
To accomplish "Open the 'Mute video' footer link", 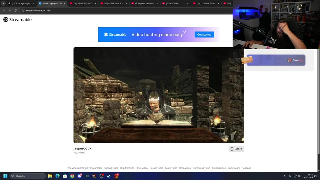I will coord(171,168).
